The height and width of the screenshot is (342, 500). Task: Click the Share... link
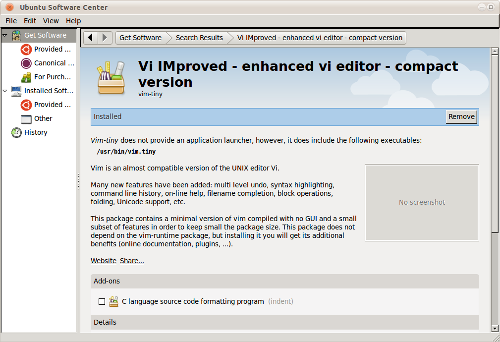click(132, 261)
